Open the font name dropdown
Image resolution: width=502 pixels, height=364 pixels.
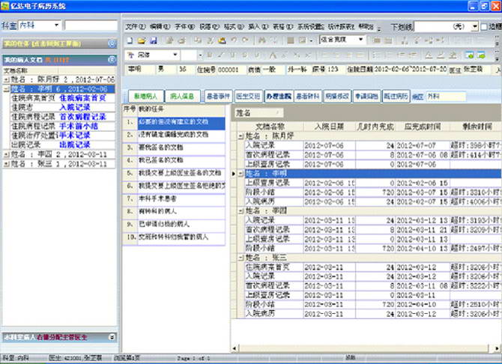(175, 55)
